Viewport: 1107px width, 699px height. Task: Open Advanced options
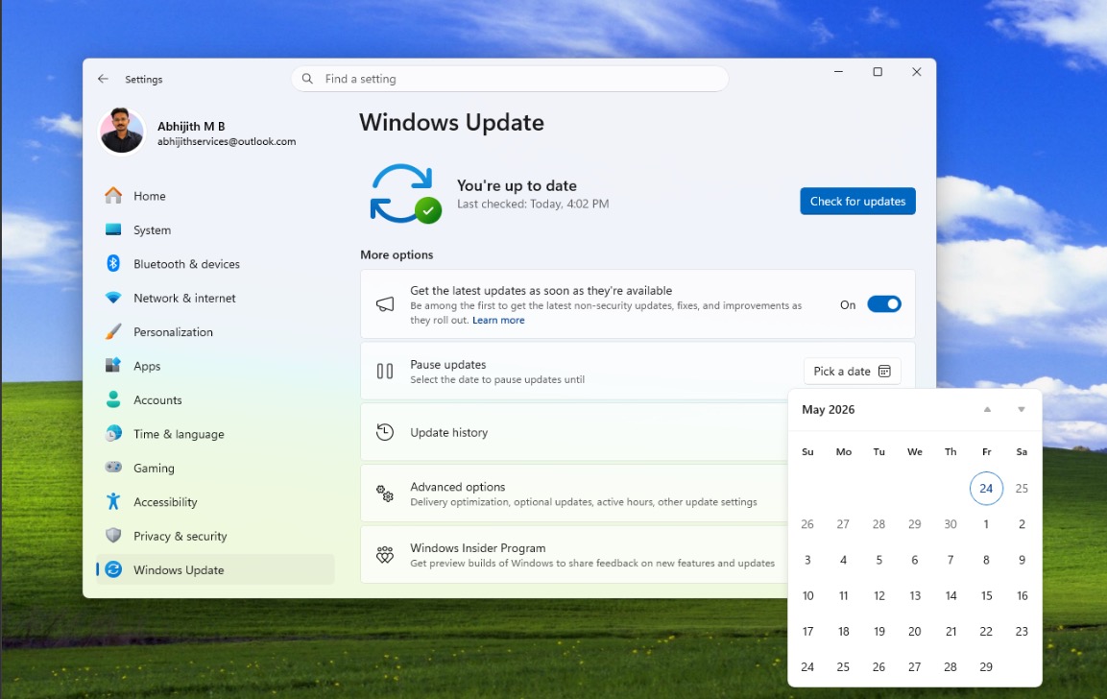(x=574, y=494)
